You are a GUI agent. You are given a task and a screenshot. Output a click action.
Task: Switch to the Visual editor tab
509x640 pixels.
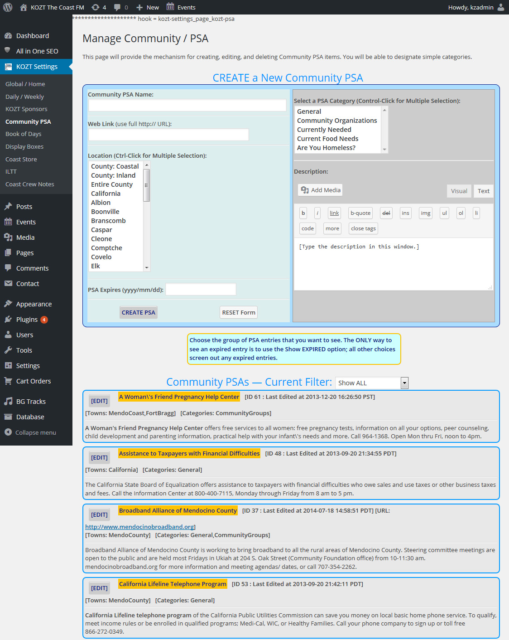coord(459,191)
